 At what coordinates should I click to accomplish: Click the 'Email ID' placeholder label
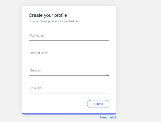click(x=35, y=88)
